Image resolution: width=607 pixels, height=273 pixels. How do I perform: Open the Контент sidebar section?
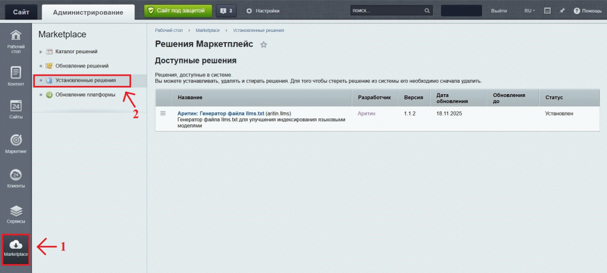coord(16,76)
